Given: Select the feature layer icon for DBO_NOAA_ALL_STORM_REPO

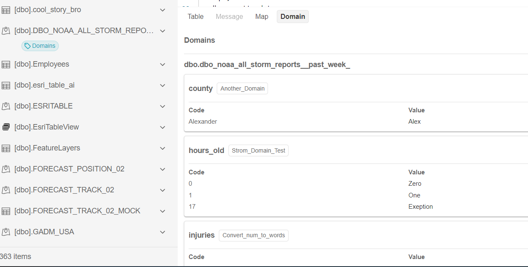Looking at the screenshot, I should 6,30.
